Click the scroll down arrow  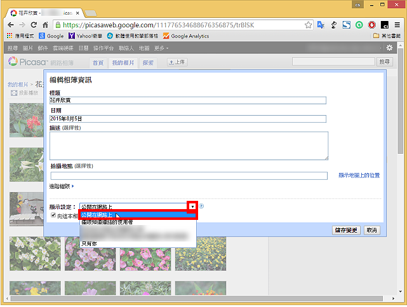pyautogui.click(x=400, y=291)
